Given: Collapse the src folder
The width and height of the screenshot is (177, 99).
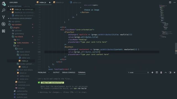Looking at the screenshot, I should pyautogui.click(x=18, y=46).
